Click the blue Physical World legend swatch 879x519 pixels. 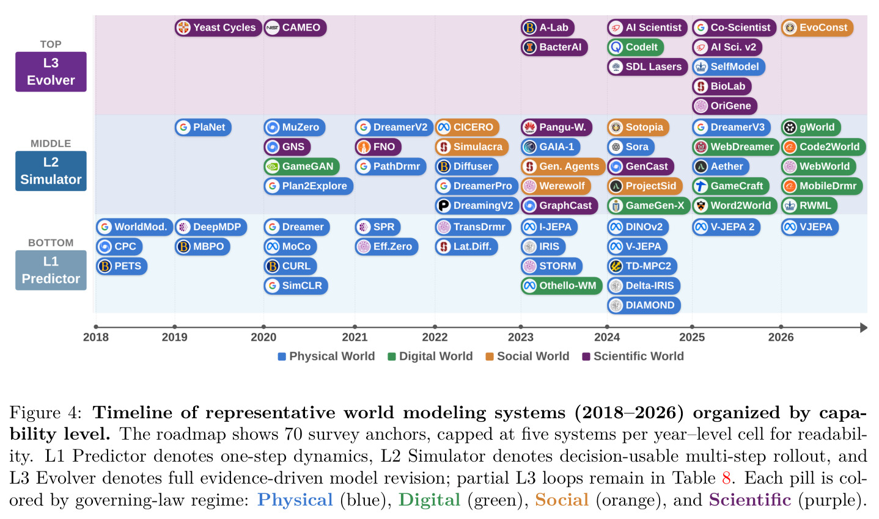(x=282, y=357)
